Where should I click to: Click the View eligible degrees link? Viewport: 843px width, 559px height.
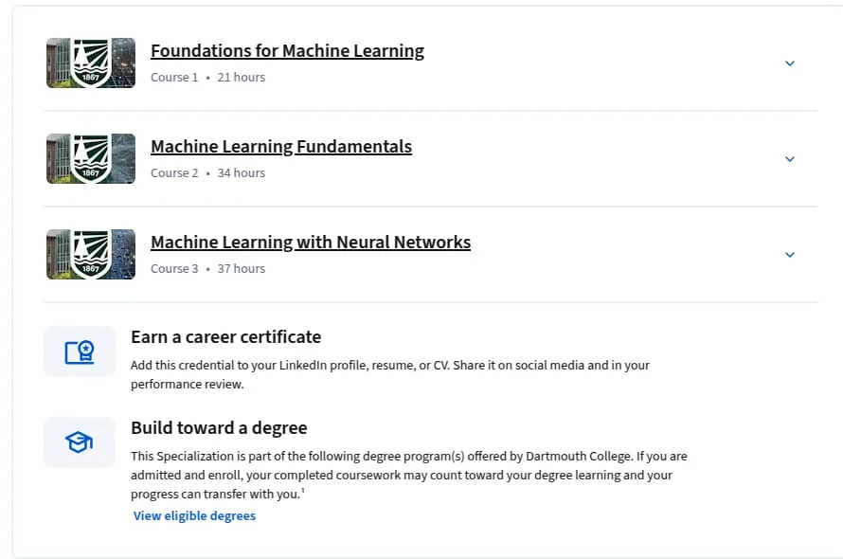[194, 515]
